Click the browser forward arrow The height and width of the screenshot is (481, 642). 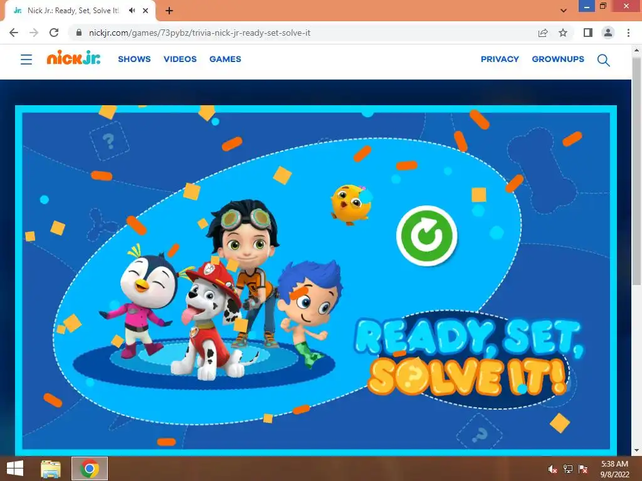tap(34, 33)
